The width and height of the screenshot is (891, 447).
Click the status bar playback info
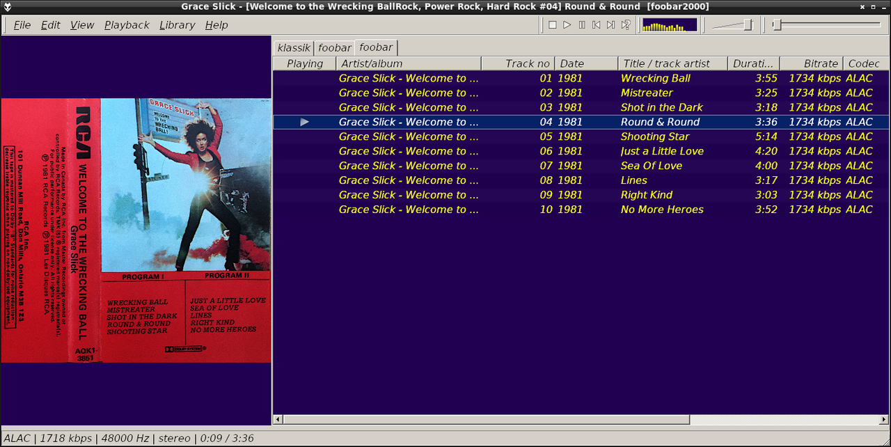[x=129, y=439]
